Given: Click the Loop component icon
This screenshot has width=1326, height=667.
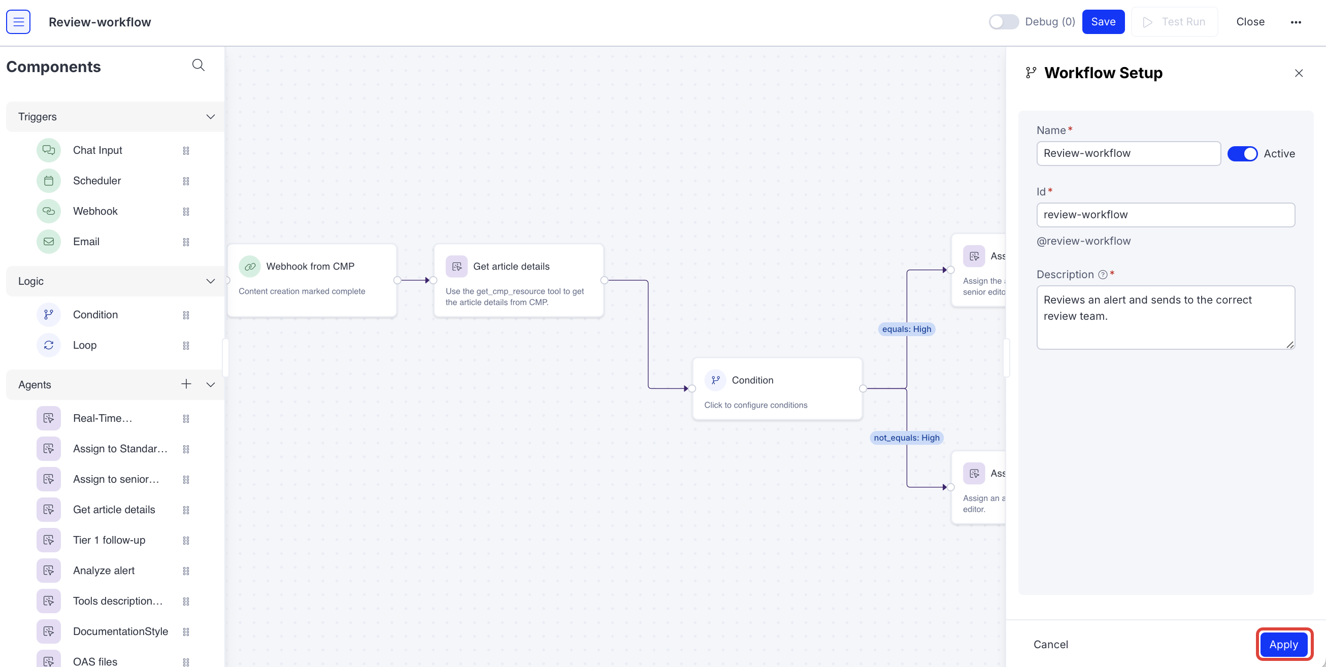Looking at the screenshot, I should (48, 345).
